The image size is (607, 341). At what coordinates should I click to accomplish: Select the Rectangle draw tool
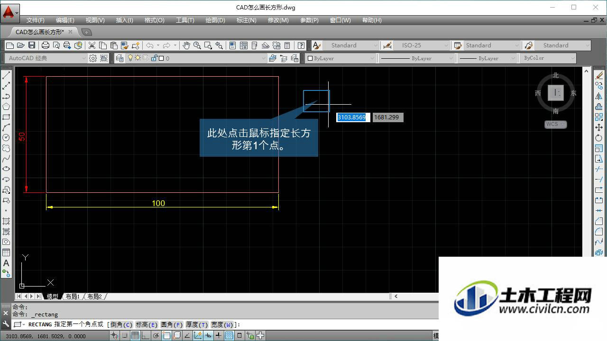[x=6, y=117]
